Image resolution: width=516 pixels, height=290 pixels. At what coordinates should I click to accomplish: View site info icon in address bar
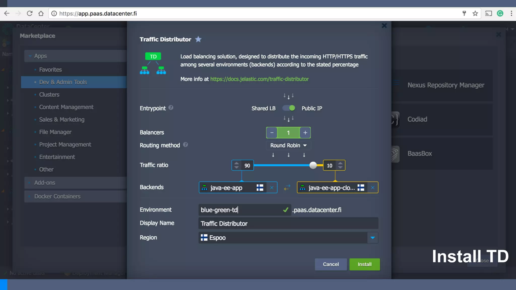tap(54, 13)
